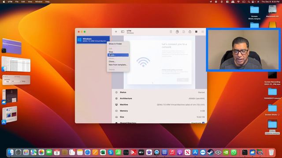The image size is (282, 158).
Task: Open Calendar from the Dock
Action: (x=57, y=152)
